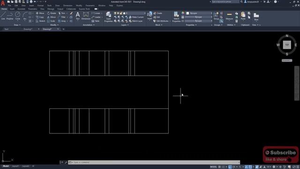The image size is (300, 169).
Task: Expand the Properties panel
Action: click(x=191, y=25)
